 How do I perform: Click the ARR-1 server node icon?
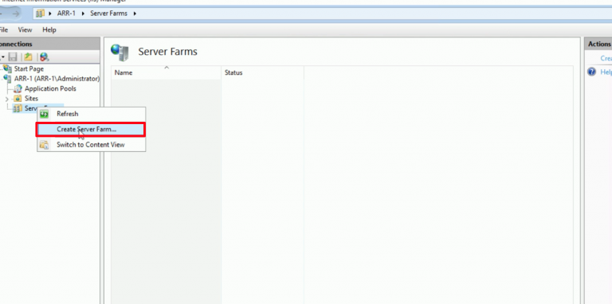[x=7, y=79]
